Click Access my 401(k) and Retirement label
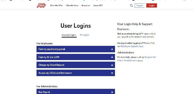194x94 pixels. [55, 73]
